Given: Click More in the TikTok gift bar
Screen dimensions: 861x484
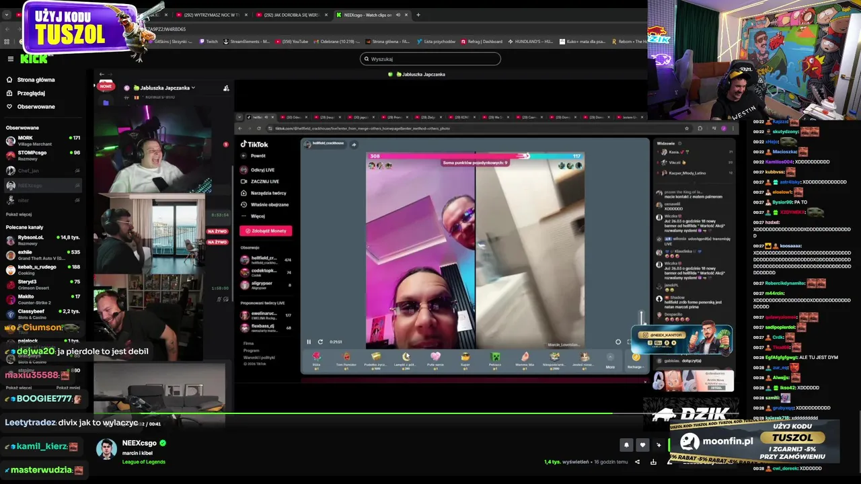Looking at the screenshot, I should (610, 360).
